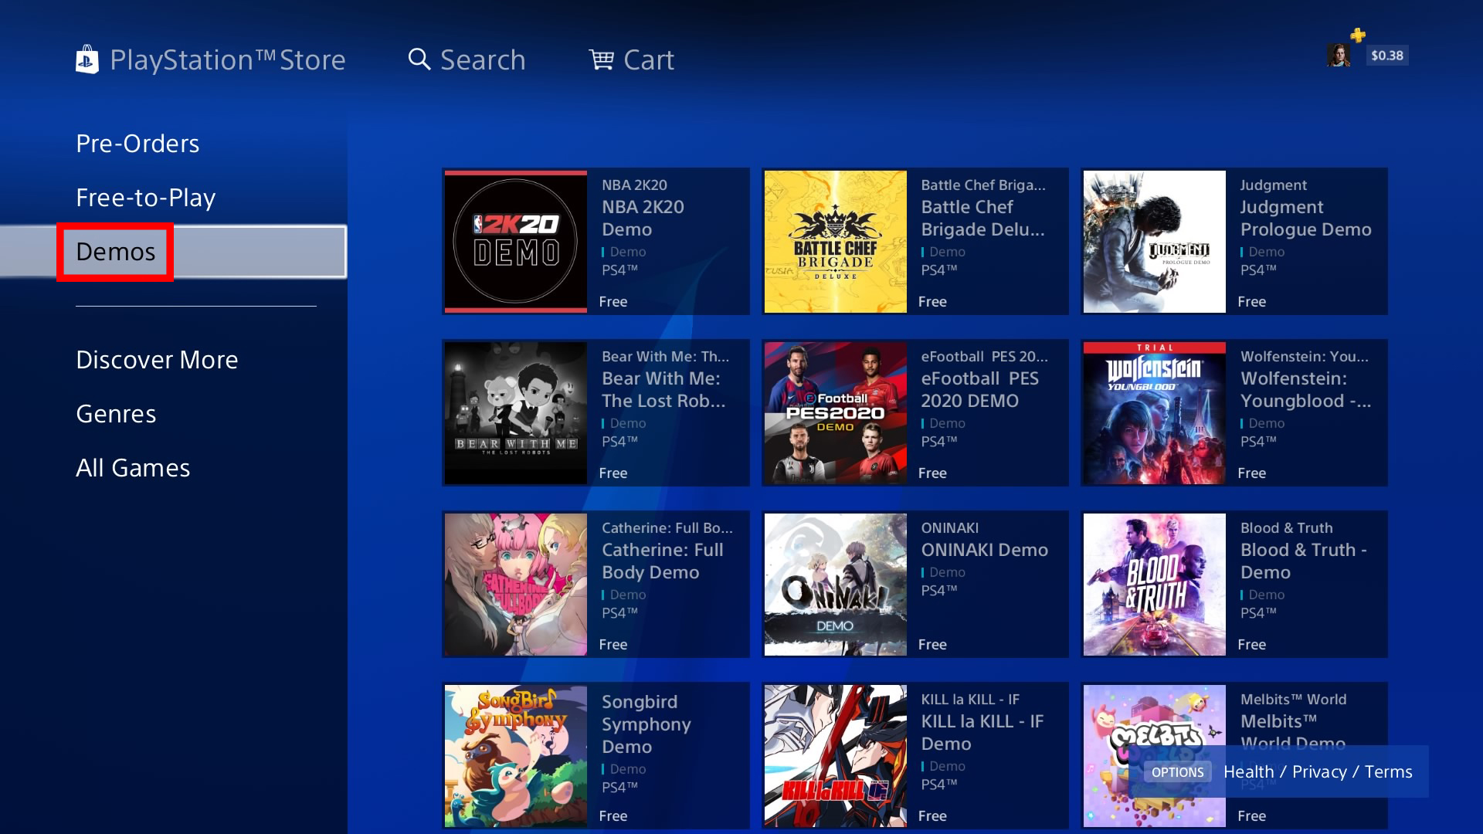1483x834 pixels.
Task: Select NBA 2K20 Demo thumbnail
Action: (515, 242)
